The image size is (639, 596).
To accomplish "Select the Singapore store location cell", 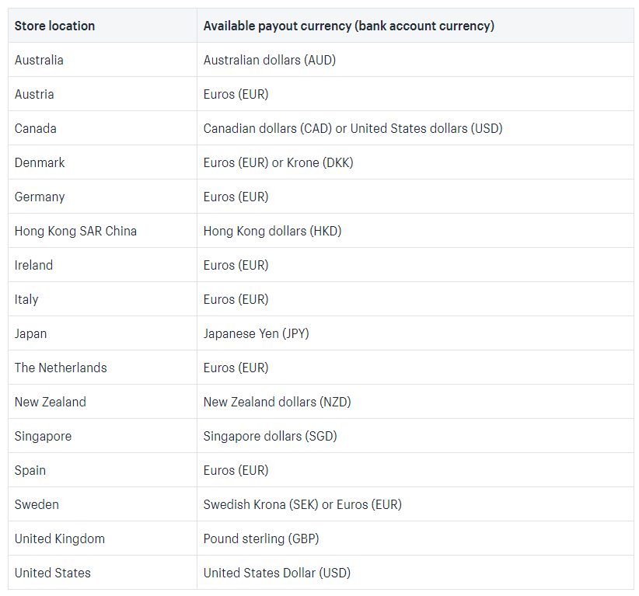I will pos(43,436).
